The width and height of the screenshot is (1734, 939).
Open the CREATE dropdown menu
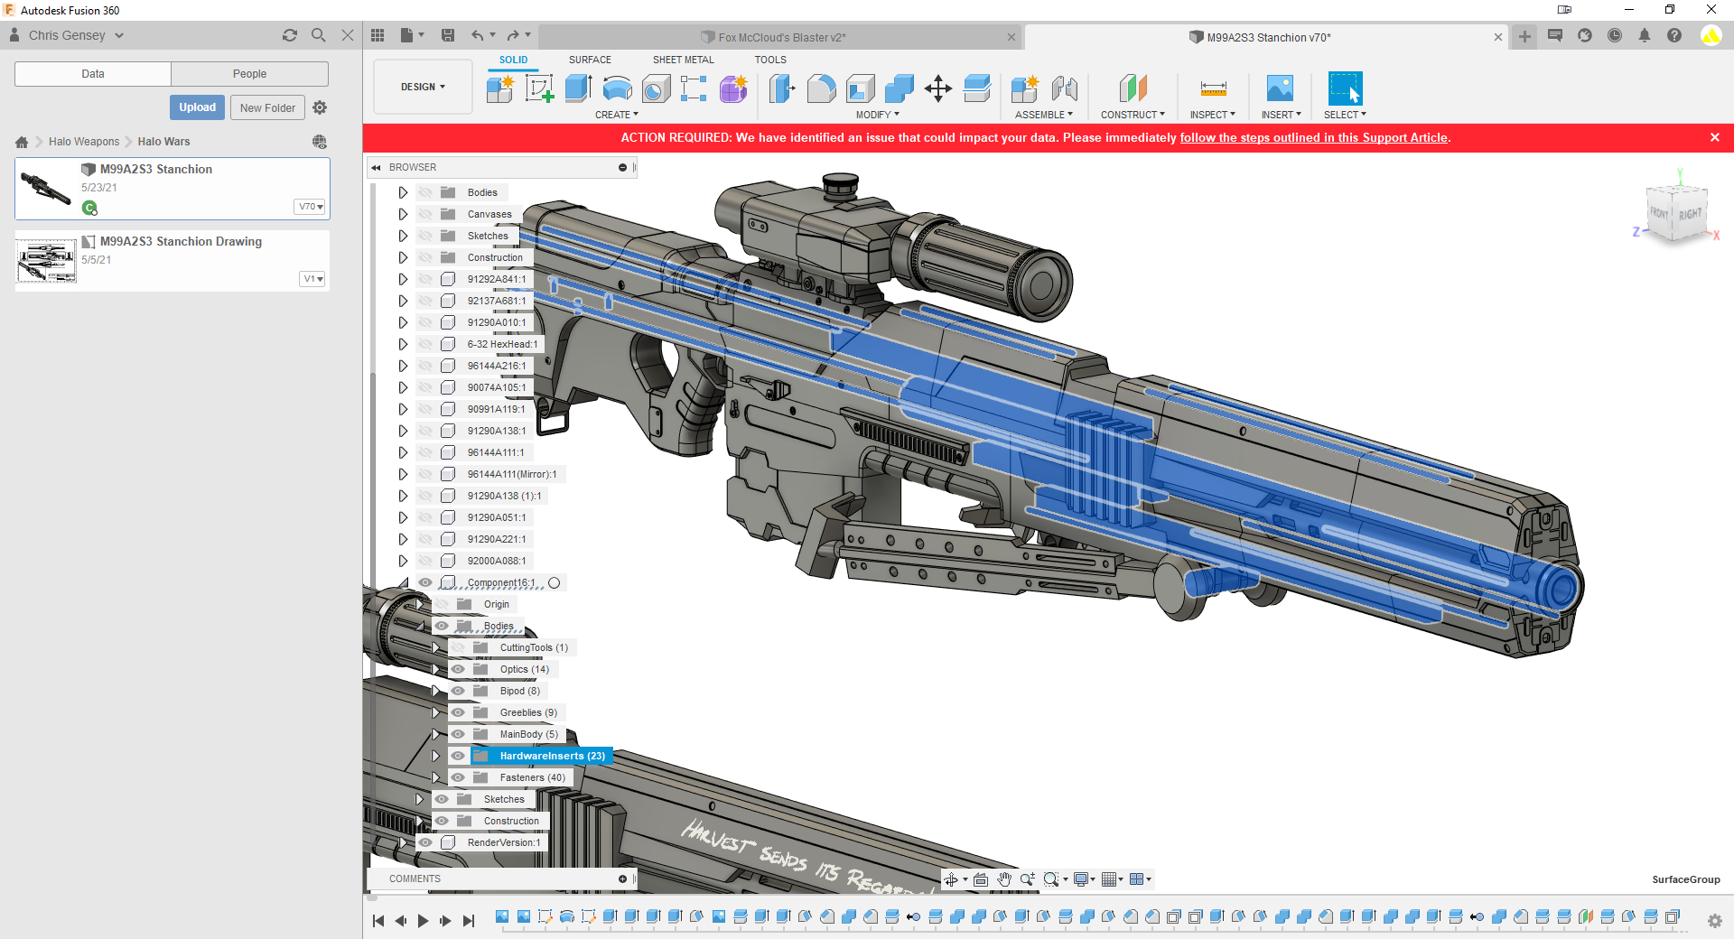tap(616, 115)
